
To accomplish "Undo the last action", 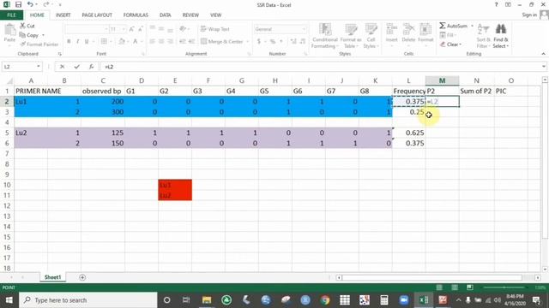I will (x=30, y=4).
